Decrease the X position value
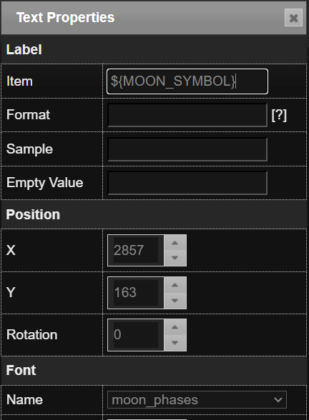This screenshot has height=420, width=309. point(175,258)
